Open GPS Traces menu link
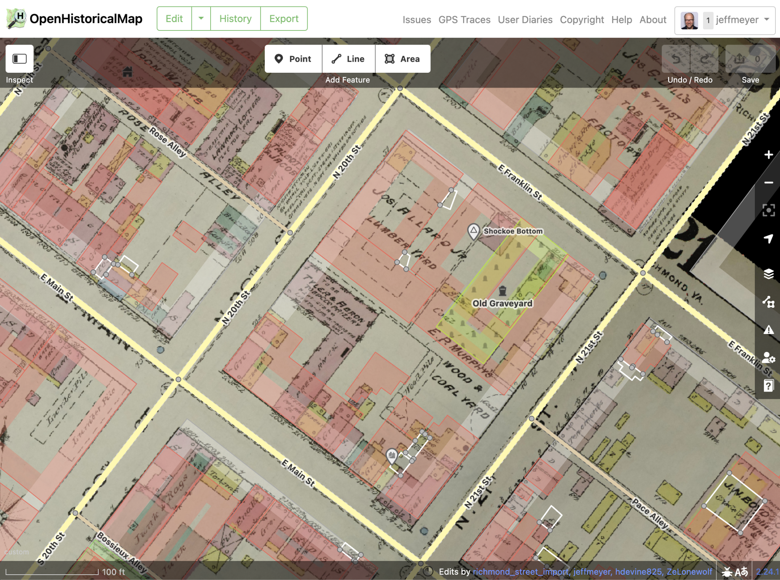This screenshot has width=780, height=580. (x=464, y=20)
